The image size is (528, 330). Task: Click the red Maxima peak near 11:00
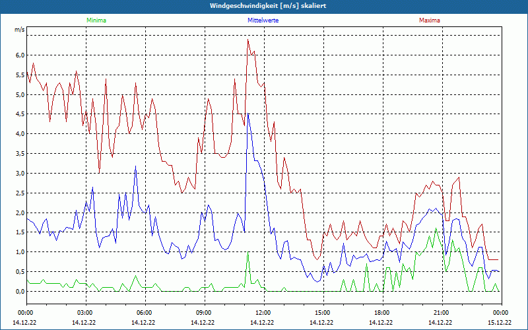[x=248, y=40]
